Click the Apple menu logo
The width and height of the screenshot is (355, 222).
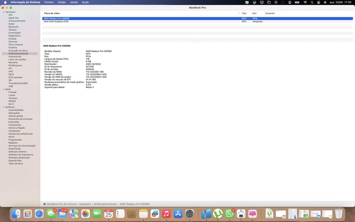[x=5, y=2]
